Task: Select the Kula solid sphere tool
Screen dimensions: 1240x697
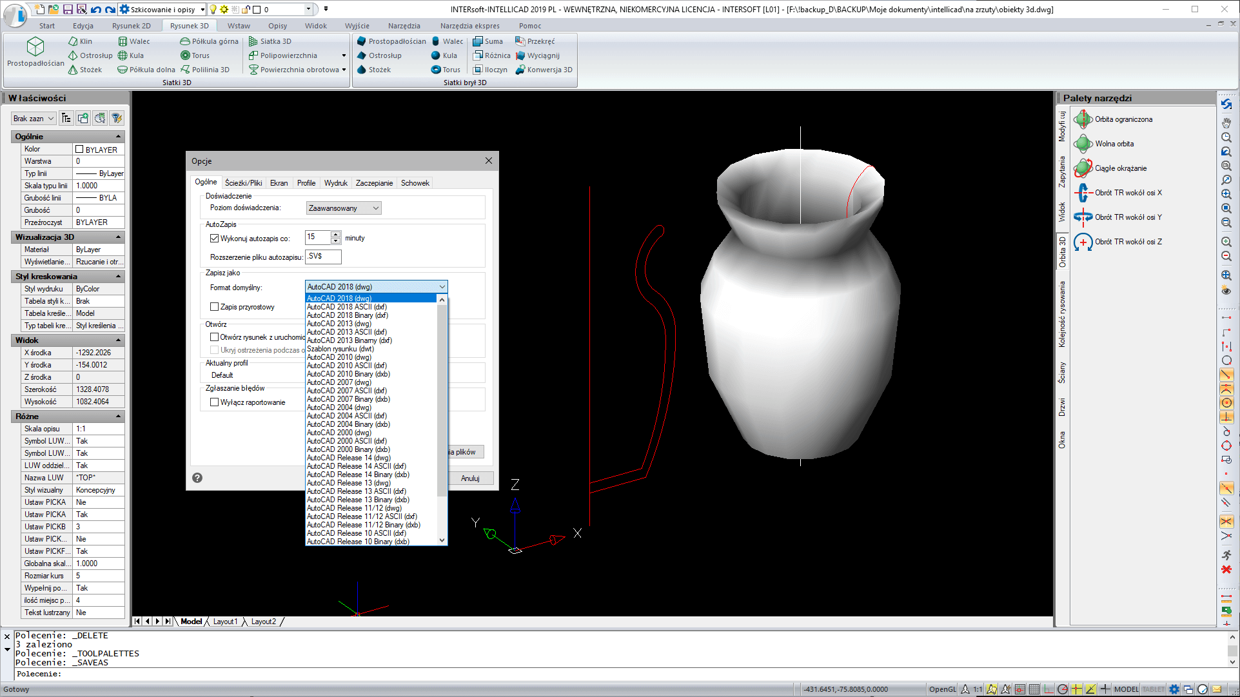Action: (x=444, y=55)
